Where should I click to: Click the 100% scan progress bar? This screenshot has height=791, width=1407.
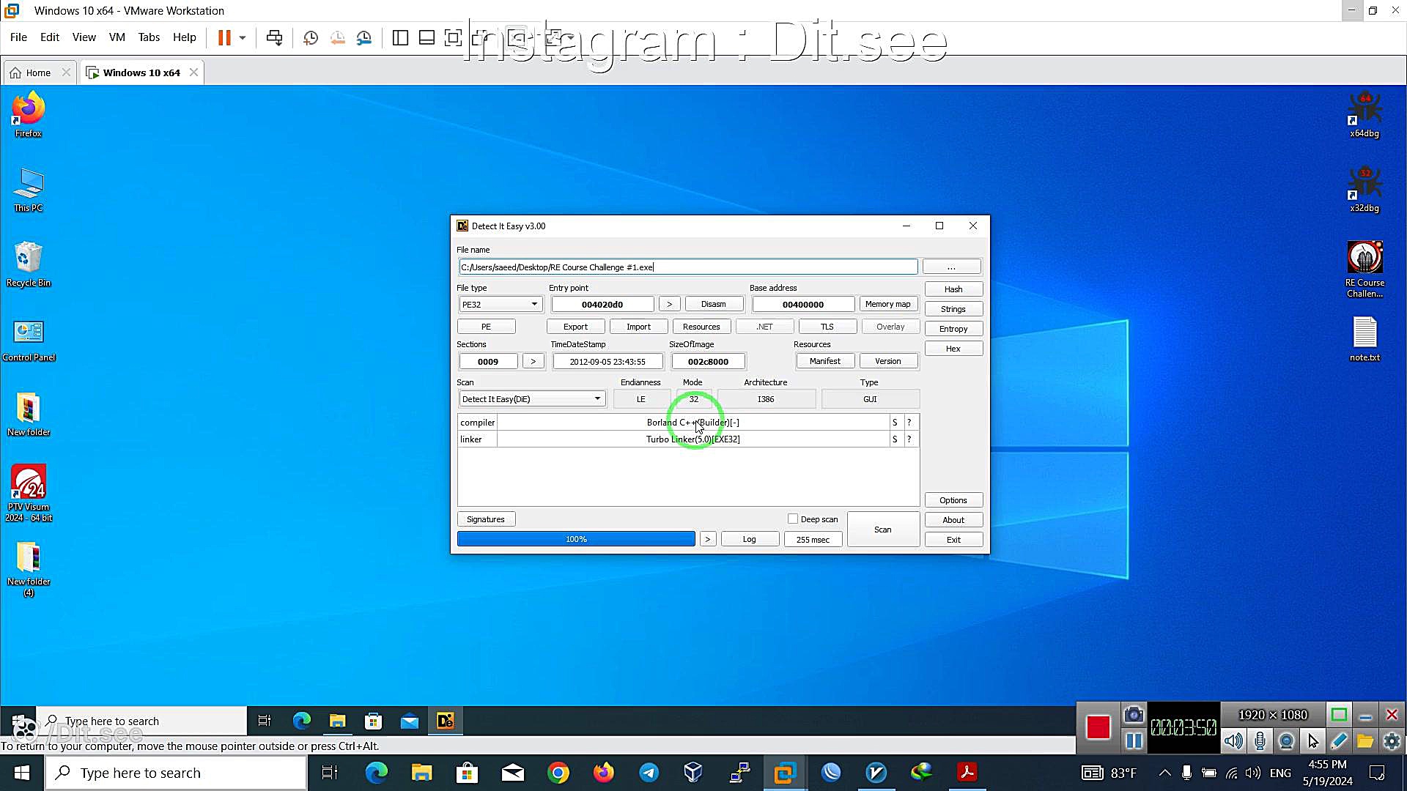[x=576, y=539]
